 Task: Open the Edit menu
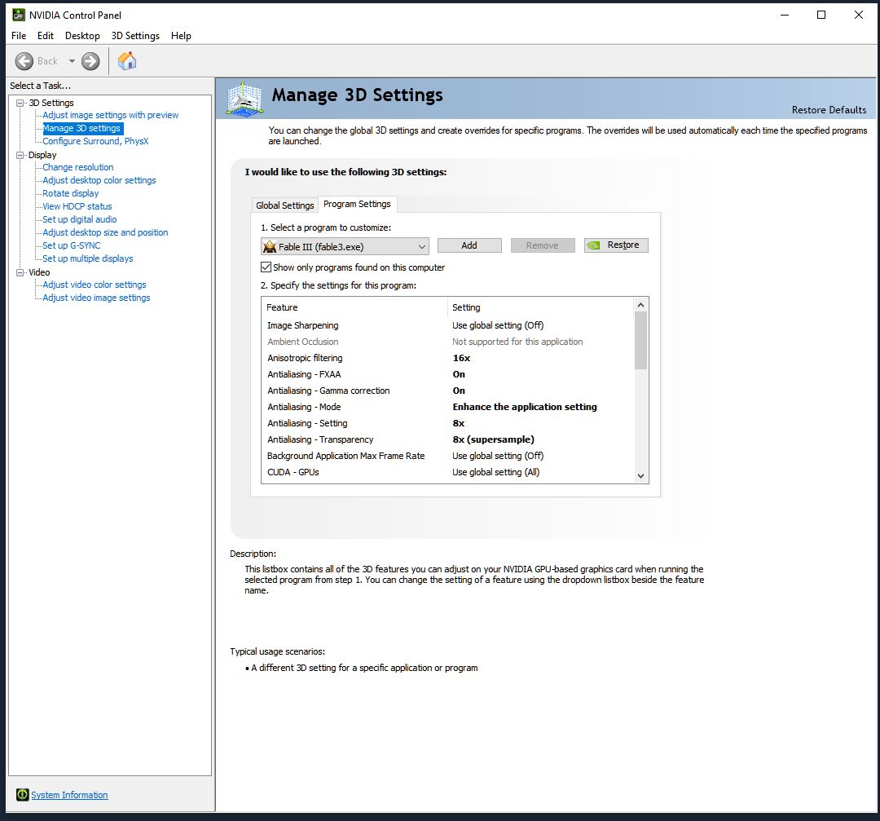click(46, 36)
